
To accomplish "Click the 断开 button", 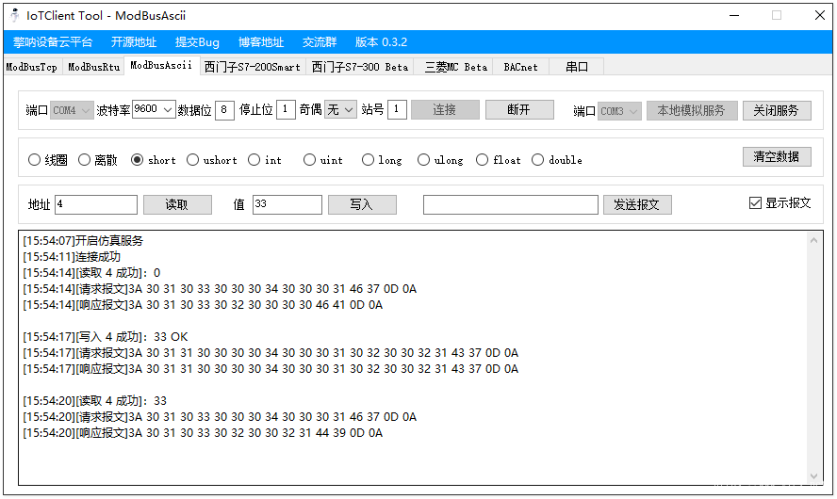I will click(519, 110).
